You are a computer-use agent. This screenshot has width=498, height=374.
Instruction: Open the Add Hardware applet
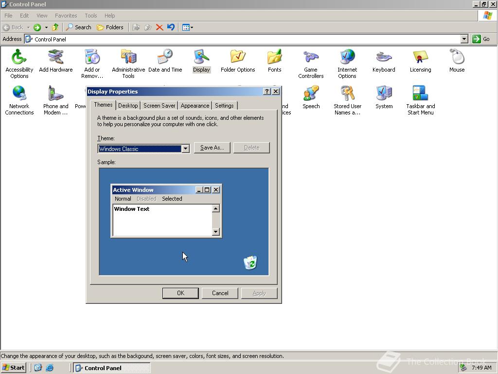tap(55, 60)
